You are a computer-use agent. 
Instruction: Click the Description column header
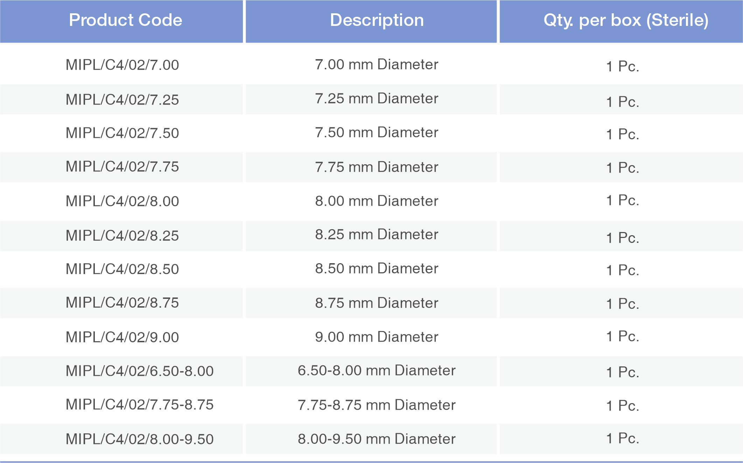[377, 20]
